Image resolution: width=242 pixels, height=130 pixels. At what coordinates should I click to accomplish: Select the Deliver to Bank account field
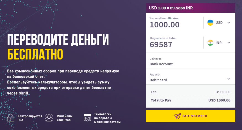tap(161, 64)
